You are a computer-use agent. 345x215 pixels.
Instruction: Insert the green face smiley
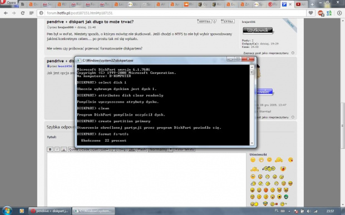tap(286, 197)
